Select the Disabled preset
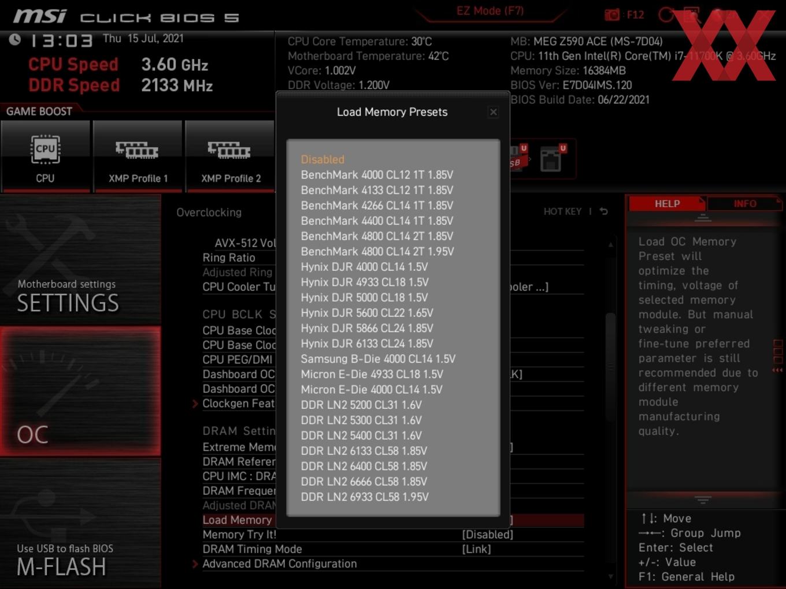Viewport: 786px width, 589px height. click(x=322, y=159)
